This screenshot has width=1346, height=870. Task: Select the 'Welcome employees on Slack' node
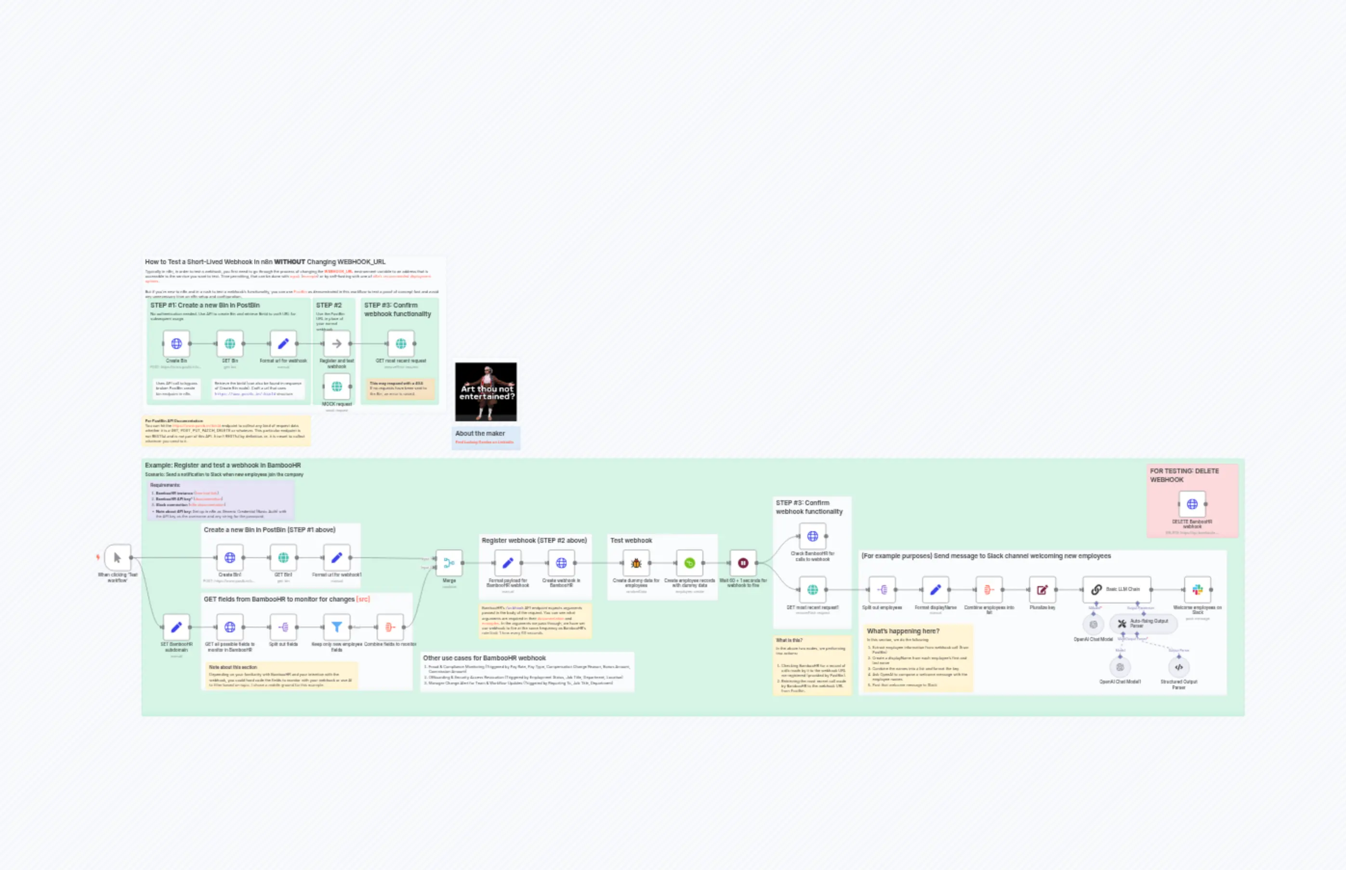[x=1197, y=590]
